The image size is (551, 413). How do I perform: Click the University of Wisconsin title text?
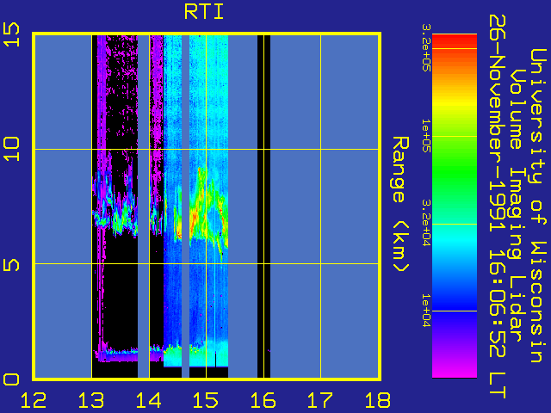[537, 206]
